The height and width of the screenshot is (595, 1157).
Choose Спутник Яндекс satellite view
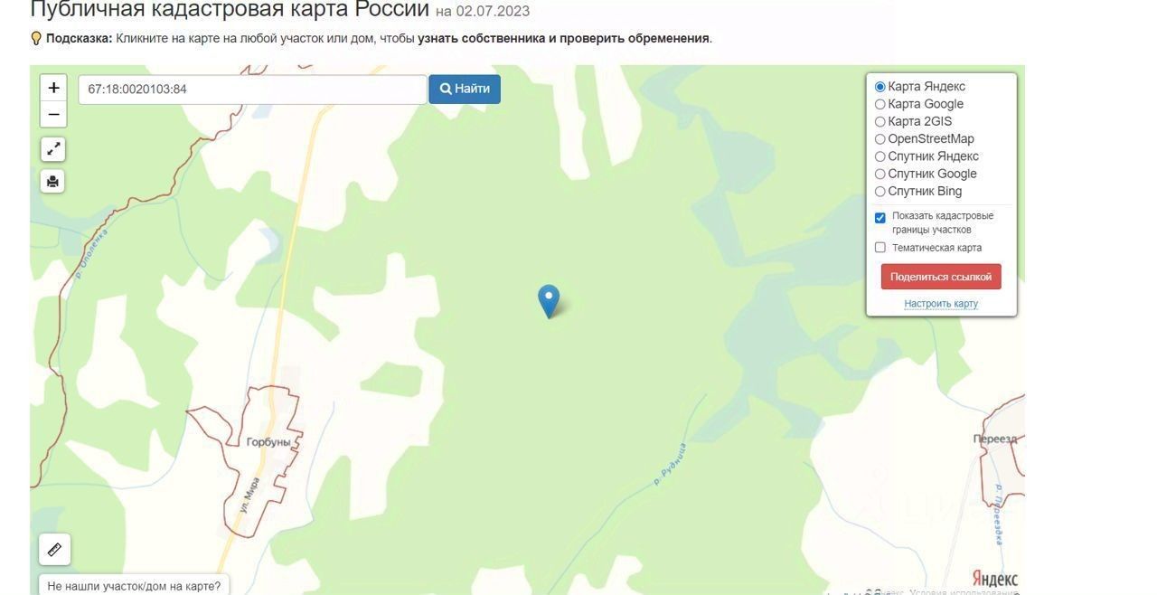click(x=880, y=156)
